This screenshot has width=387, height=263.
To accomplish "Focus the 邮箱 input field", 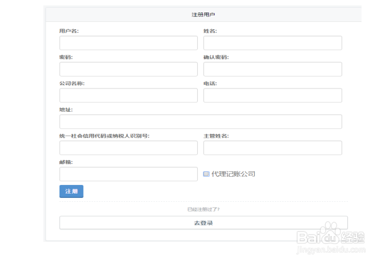I will tap(128, 174).
